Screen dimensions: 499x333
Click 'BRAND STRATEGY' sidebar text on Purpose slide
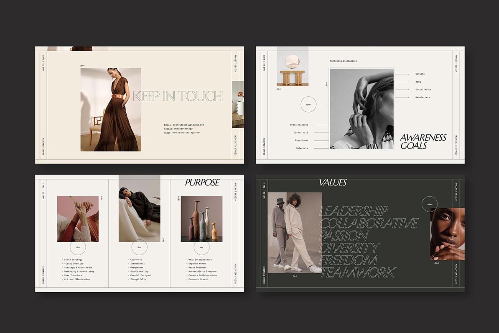tap(43, 274)
